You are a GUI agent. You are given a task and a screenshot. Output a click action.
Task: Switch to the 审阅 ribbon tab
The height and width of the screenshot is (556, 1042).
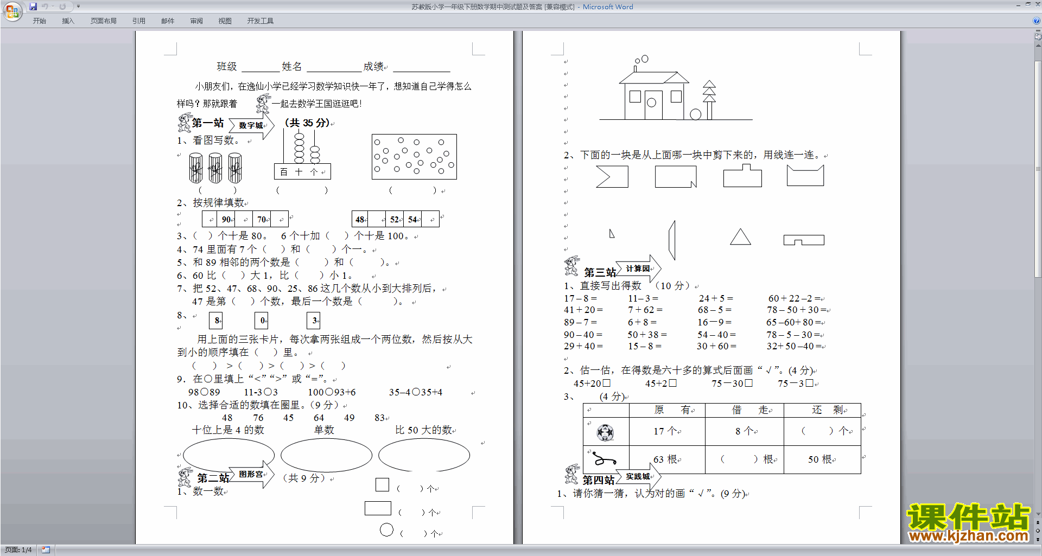coord(196,21)
